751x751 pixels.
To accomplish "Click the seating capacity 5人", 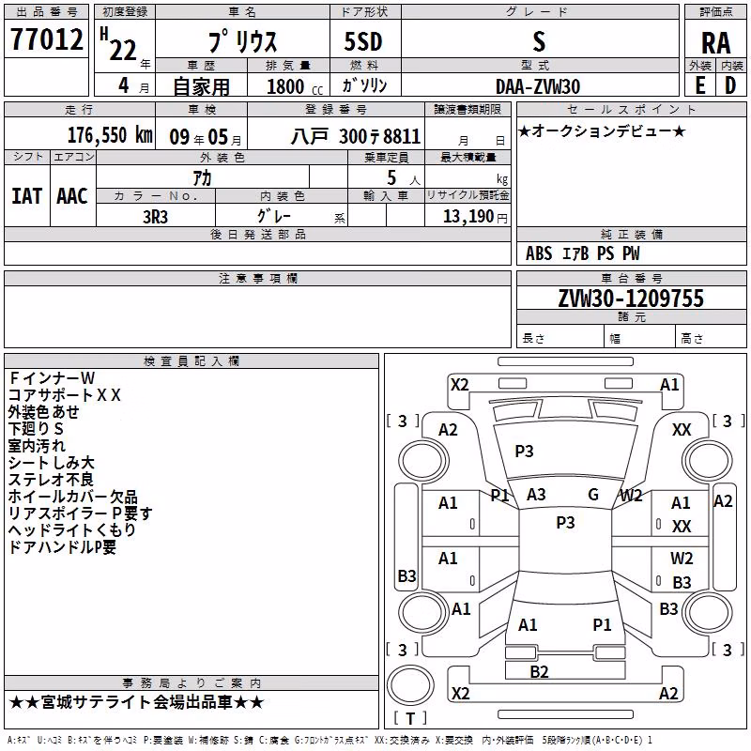I will [x=404, y=178].
